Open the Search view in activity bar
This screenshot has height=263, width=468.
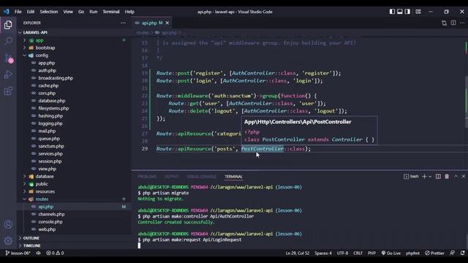click(x=8, y=41)
